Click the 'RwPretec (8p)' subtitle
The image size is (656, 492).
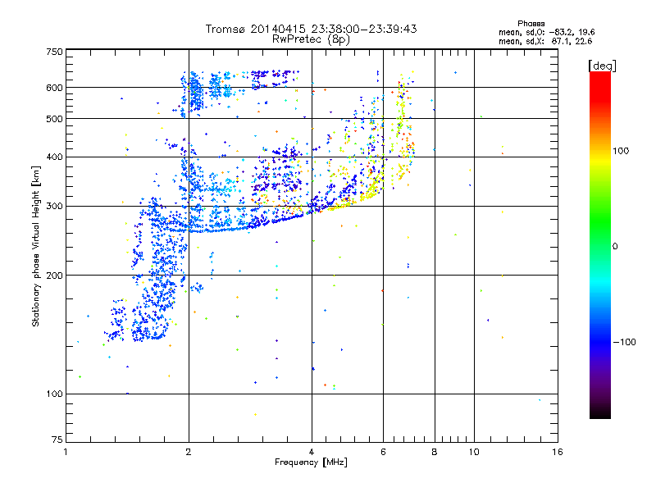point(311,39)
